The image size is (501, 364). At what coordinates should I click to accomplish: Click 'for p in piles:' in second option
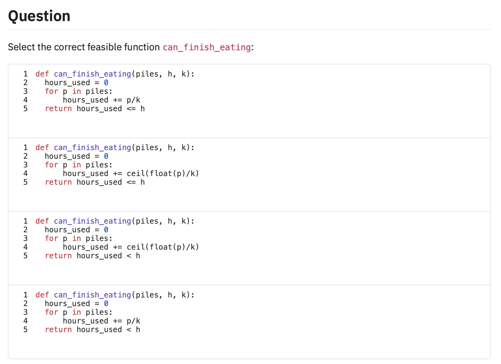[78, 165]
